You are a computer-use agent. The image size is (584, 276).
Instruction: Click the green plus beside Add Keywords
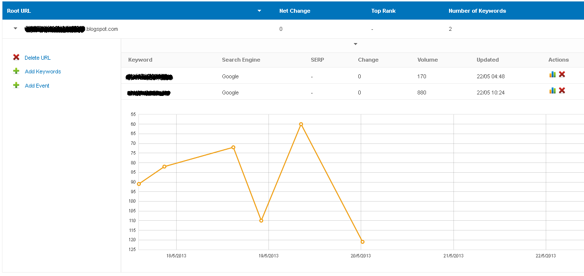tap(16, 71)
